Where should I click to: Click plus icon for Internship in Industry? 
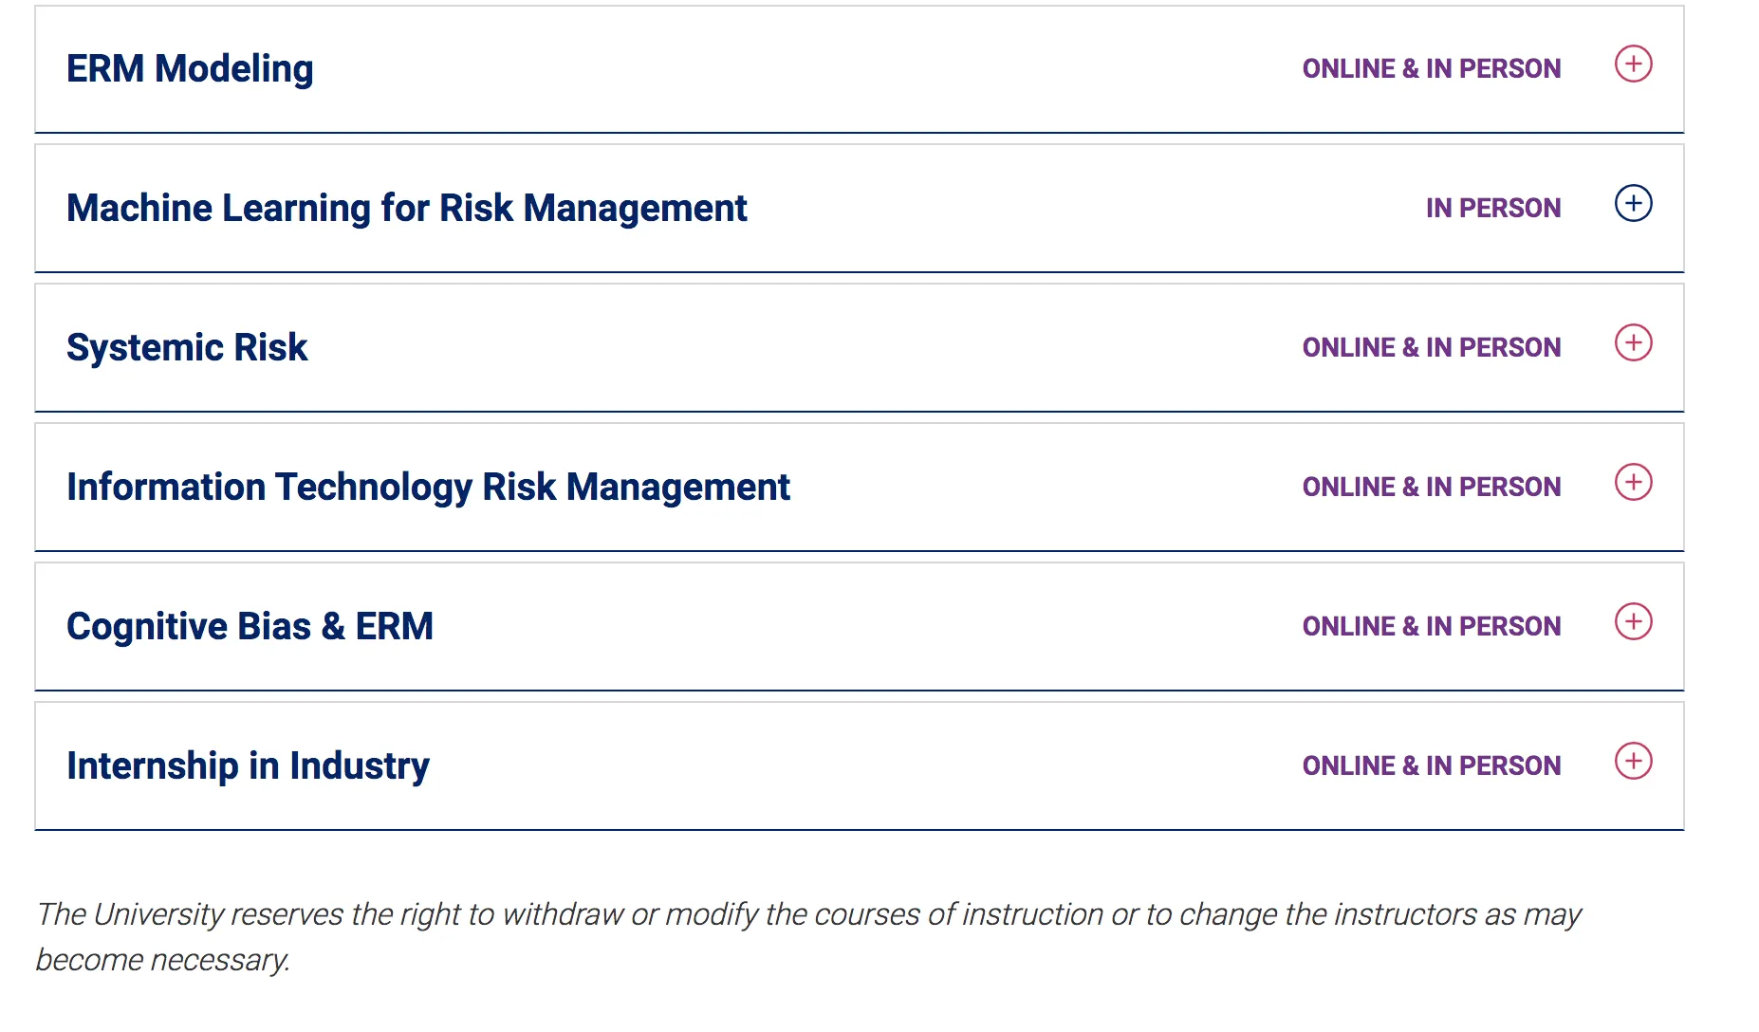(x=1633, y=762)
